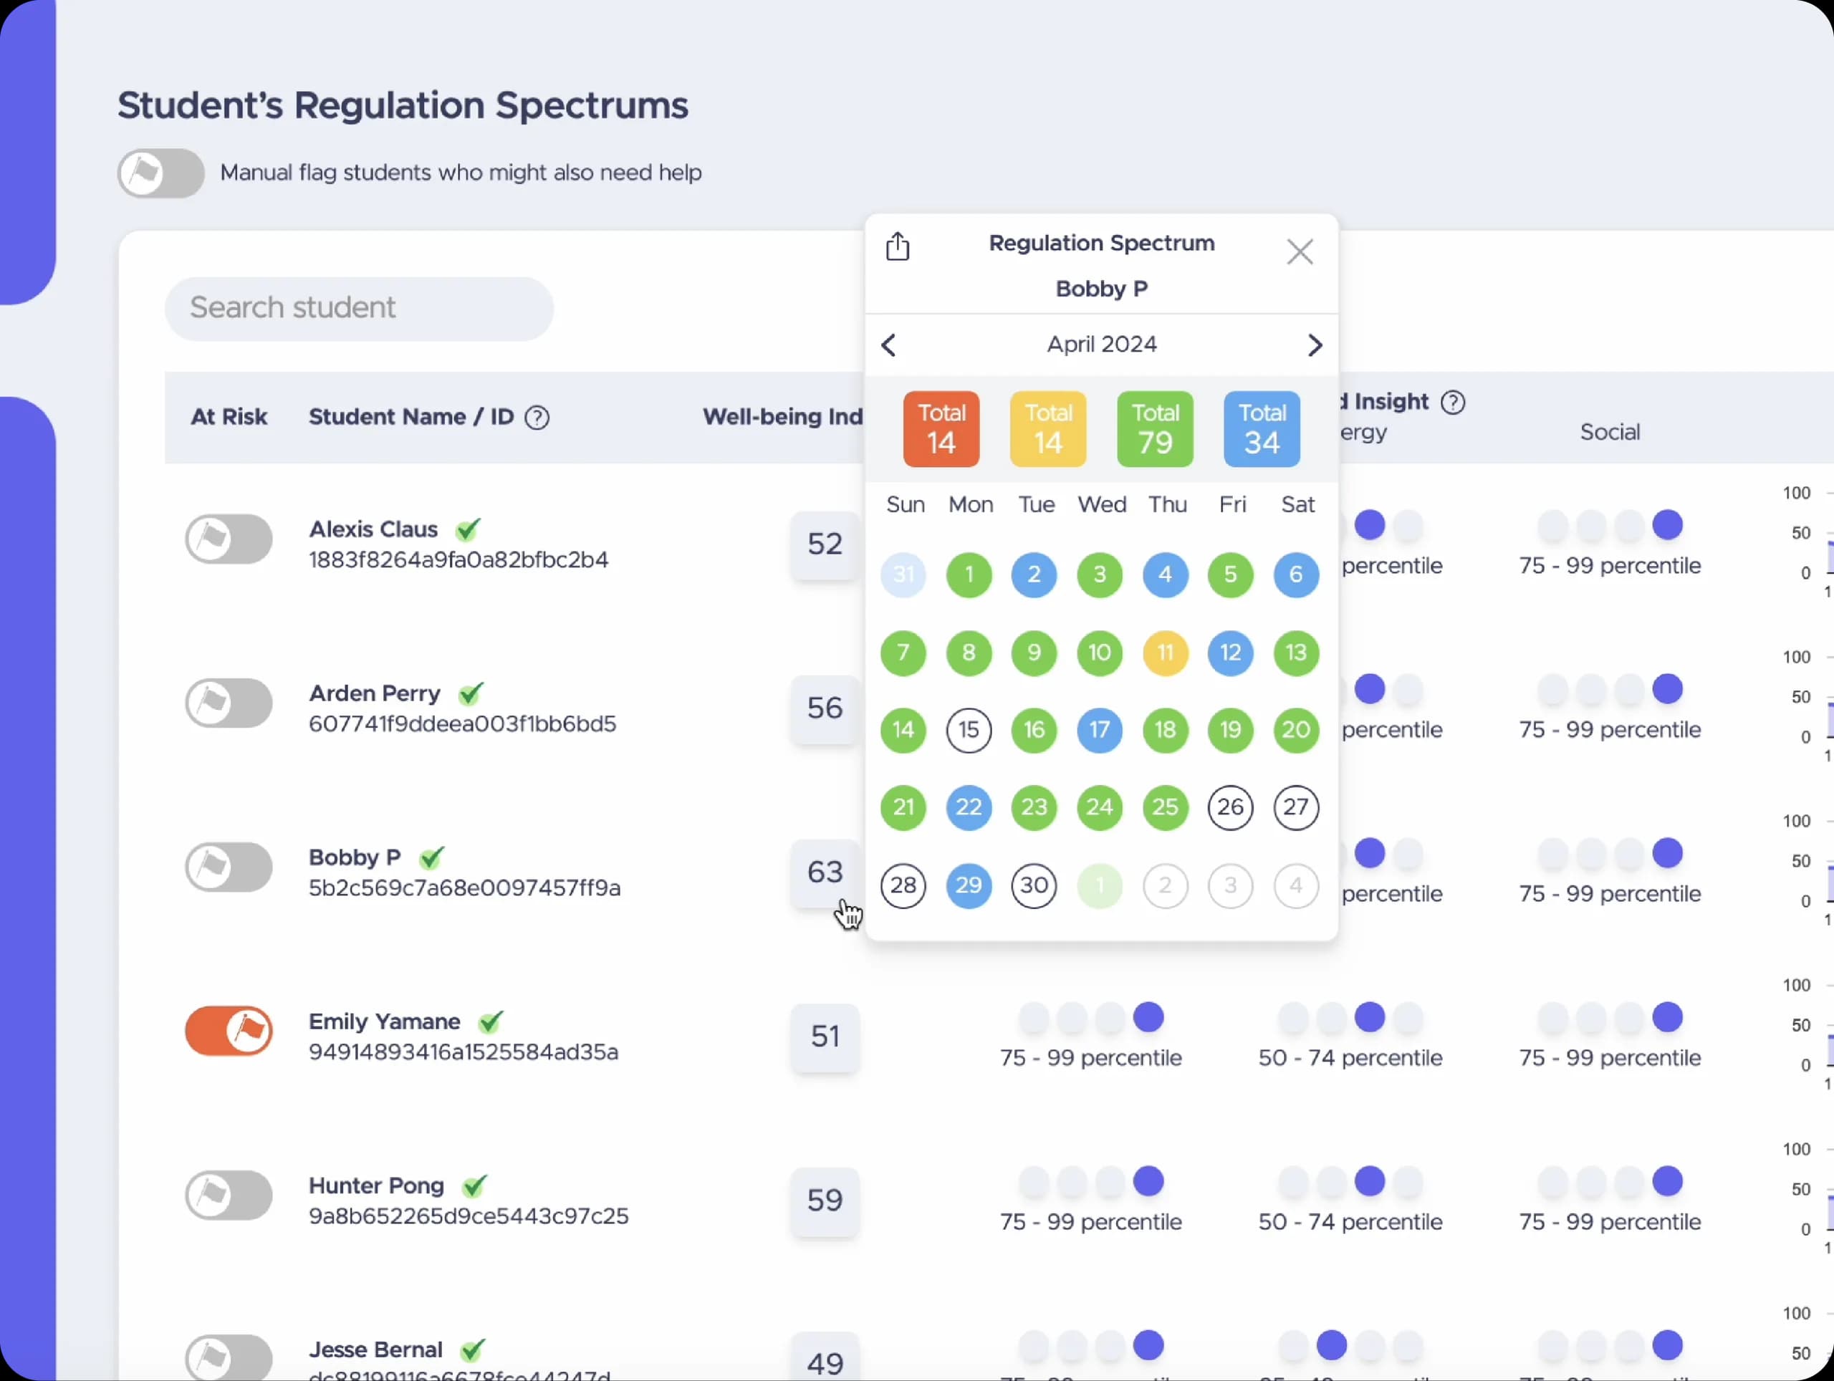Click Hunter Pong's Social 75 - 99 percentile
The image size is (1834, 1381).
tap(1609, 1223)
